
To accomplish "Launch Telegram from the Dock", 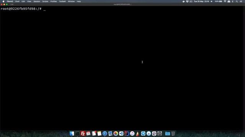I will point(143,134).
